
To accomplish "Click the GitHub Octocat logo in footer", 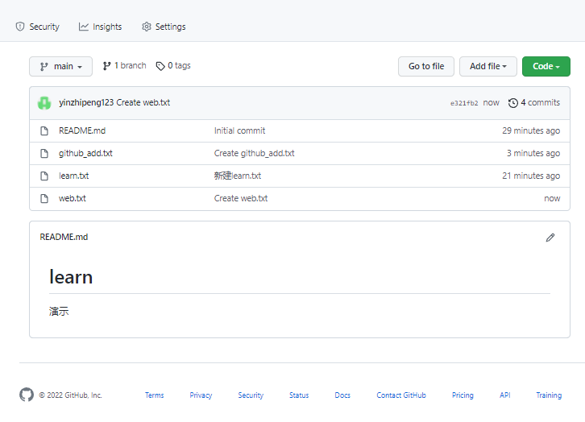I will click(27, 395).
